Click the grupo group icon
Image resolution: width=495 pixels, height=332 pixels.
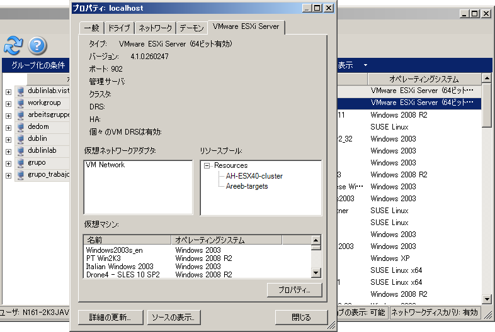click(20, 163)
